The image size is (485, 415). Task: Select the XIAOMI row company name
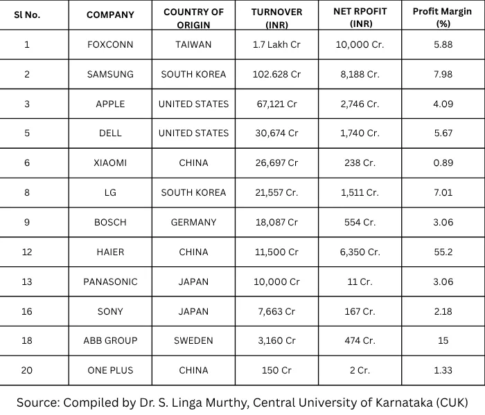[x=110, y=163]
